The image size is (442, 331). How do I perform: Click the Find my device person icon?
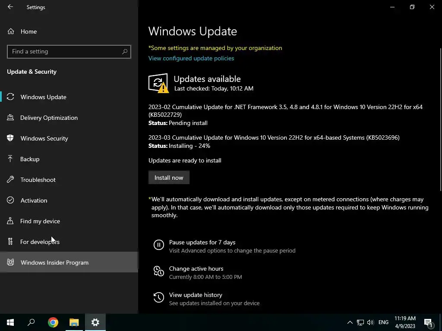(x=10, y=221)
